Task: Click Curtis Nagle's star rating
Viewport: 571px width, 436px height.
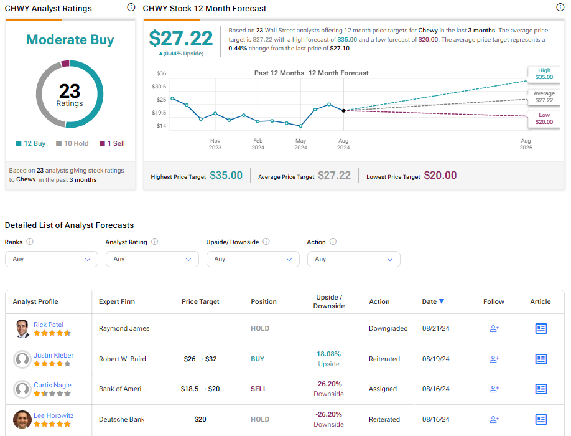Action: (52, 394)
